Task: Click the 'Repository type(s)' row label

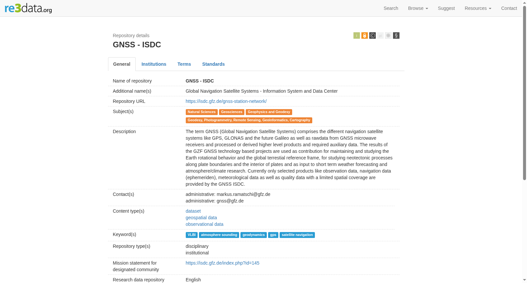Action: [132, 246]
